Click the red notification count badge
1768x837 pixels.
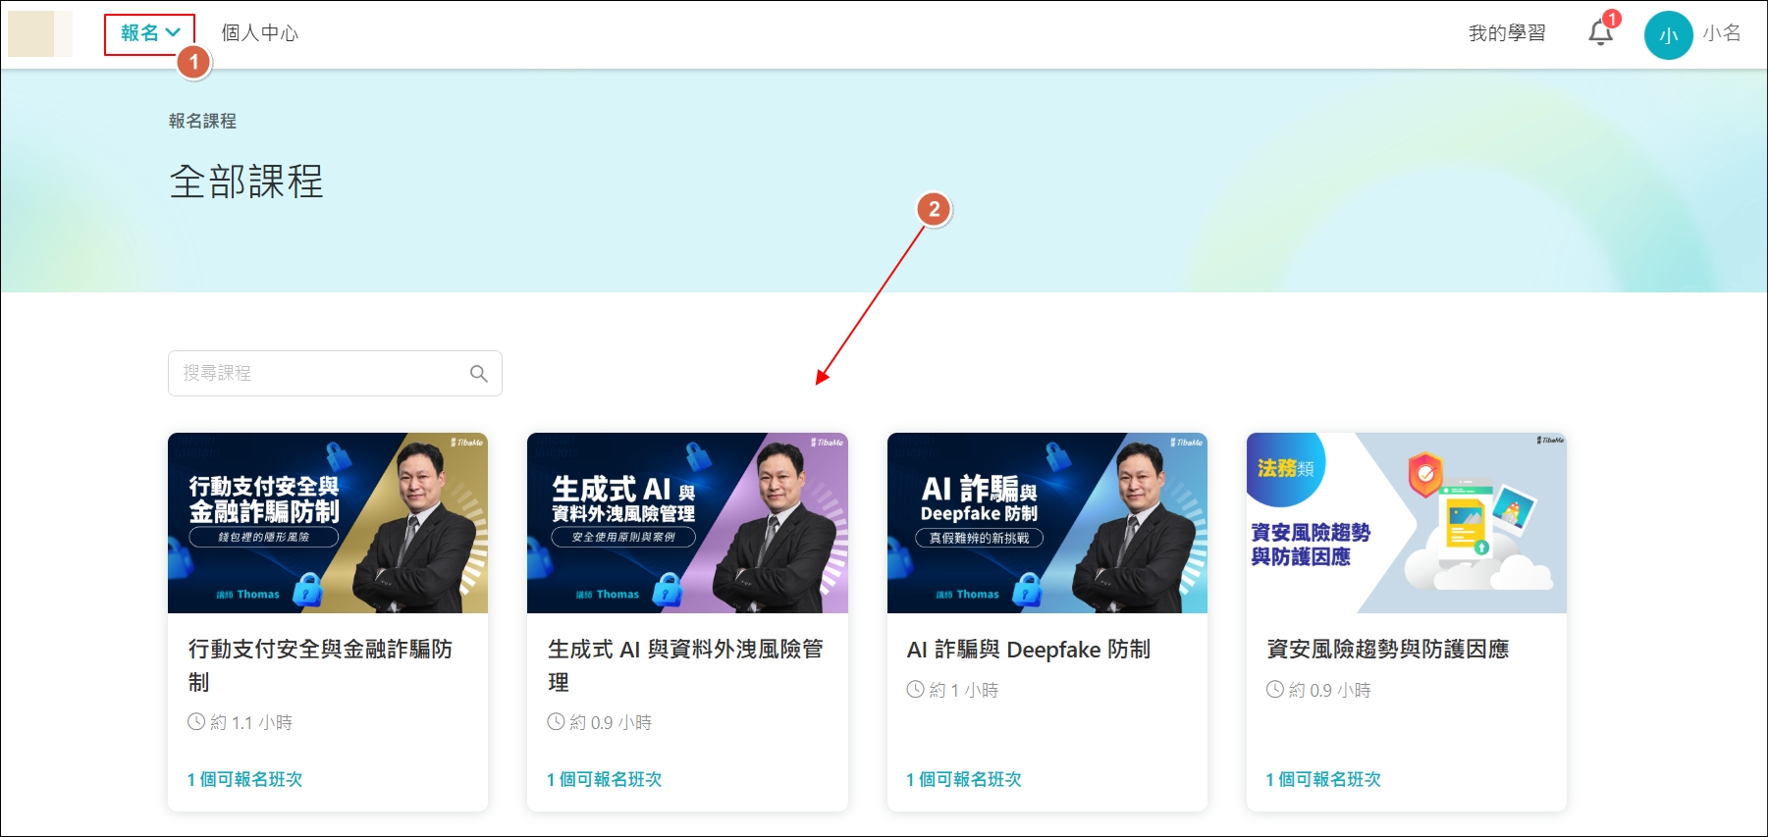(1612, 20)
